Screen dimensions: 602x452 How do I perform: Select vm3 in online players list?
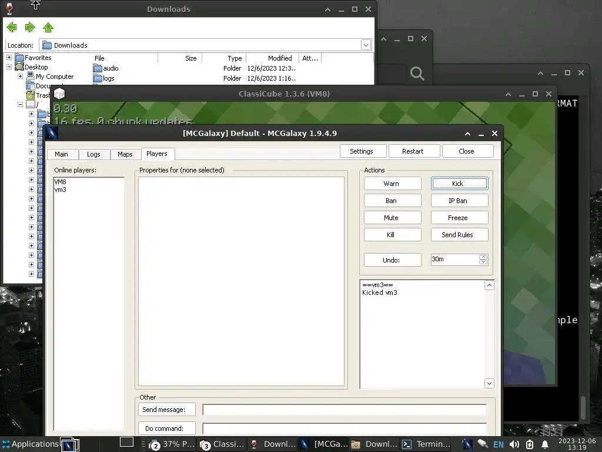pos(61,190)
